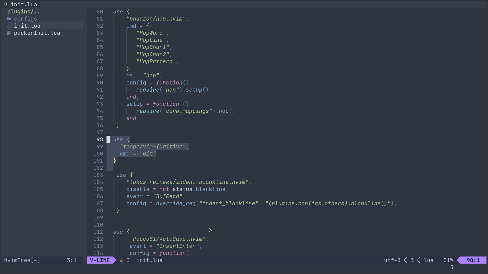Select packerInit.lua in the file tree

pos(37,33)
